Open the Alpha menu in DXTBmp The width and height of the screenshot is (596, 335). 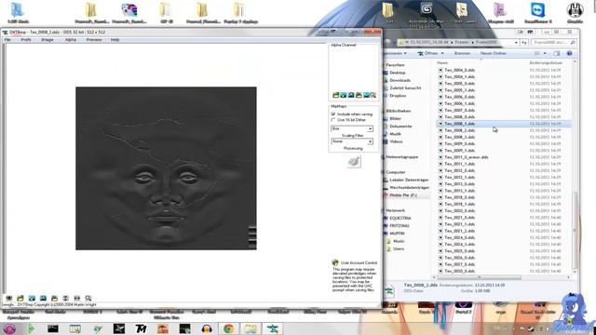tap(71, 39)
